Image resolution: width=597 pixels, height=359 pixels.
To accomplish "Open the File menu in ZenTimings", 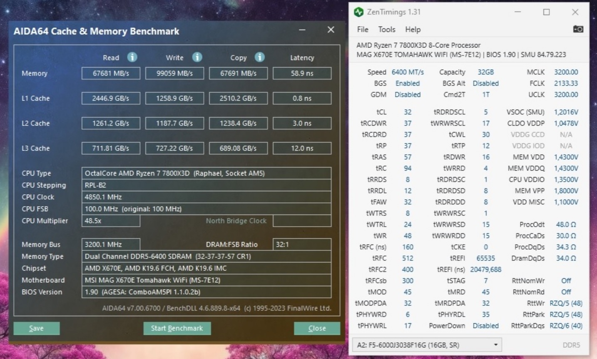I will point(363,30).
